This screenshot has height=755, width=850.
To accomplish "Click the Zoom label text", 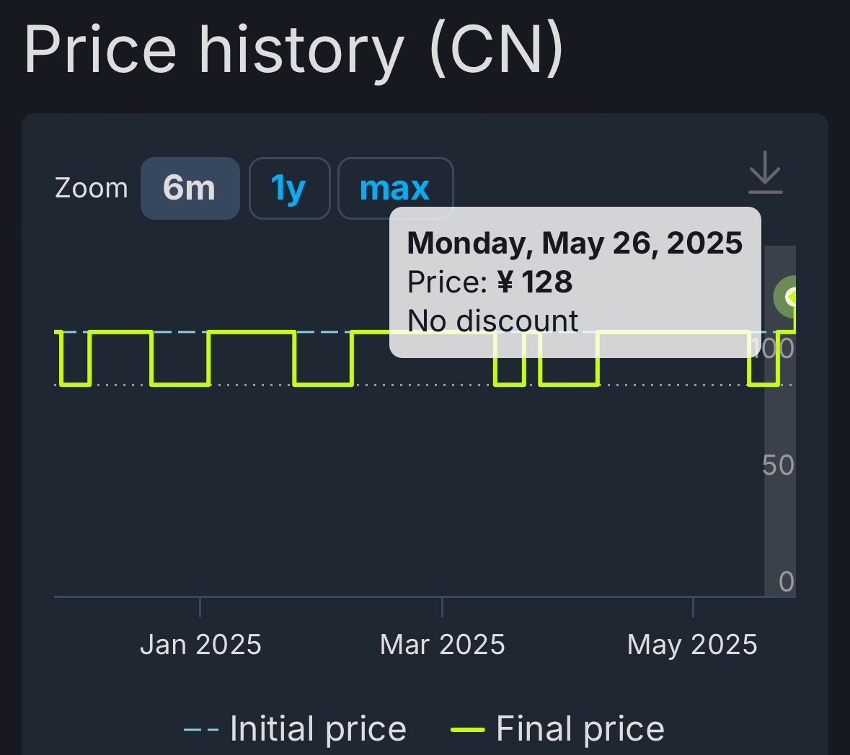I will click(91, 188).
